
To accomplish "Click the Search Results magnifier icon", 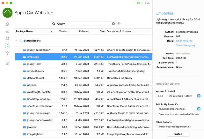I will [21, 41].
